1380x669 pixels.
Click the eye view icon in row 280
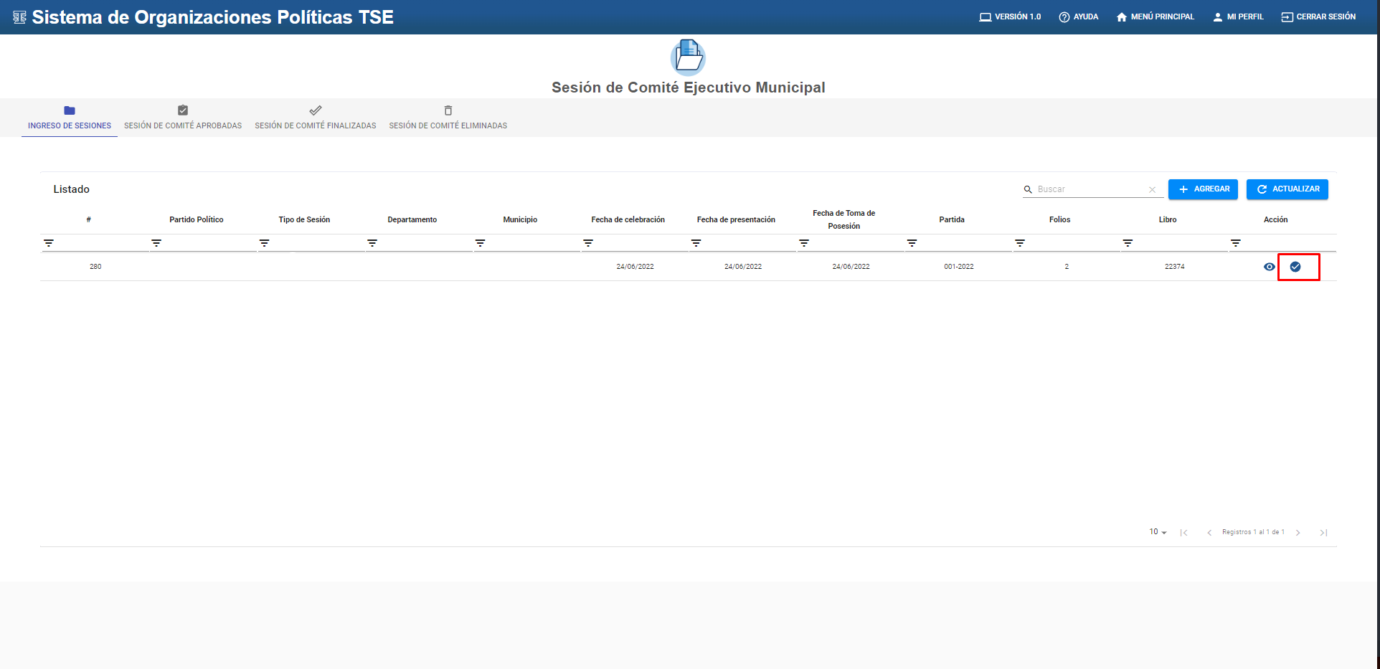(1269, 267)
